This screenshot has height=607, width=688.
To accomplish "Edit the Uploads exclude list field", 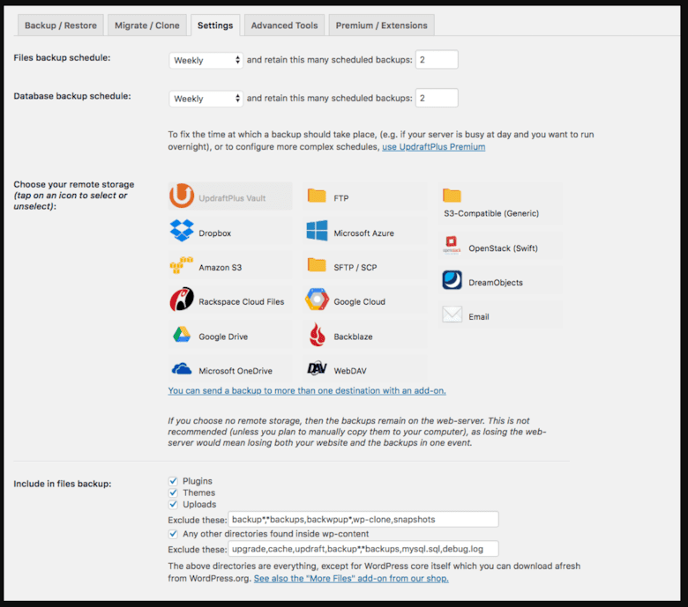I will (363, 520).
